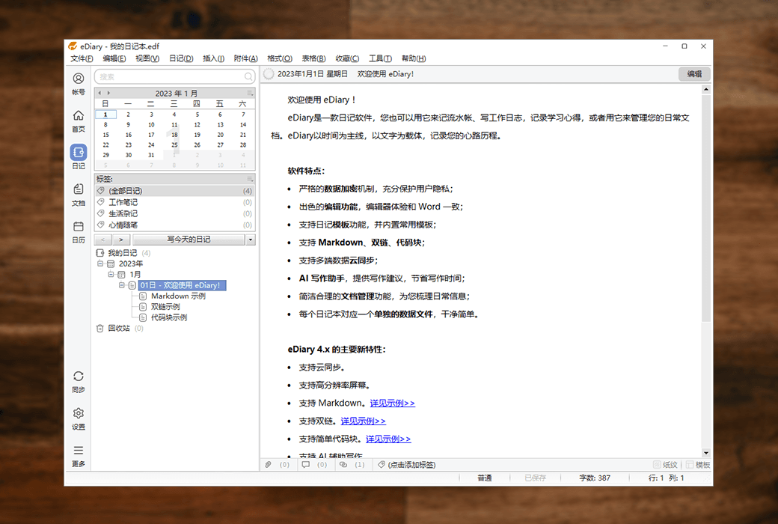Viewport: 778px width, 524px height.
Task: Click the 我的日记 notebook icon
Action: tap(99, 253)
